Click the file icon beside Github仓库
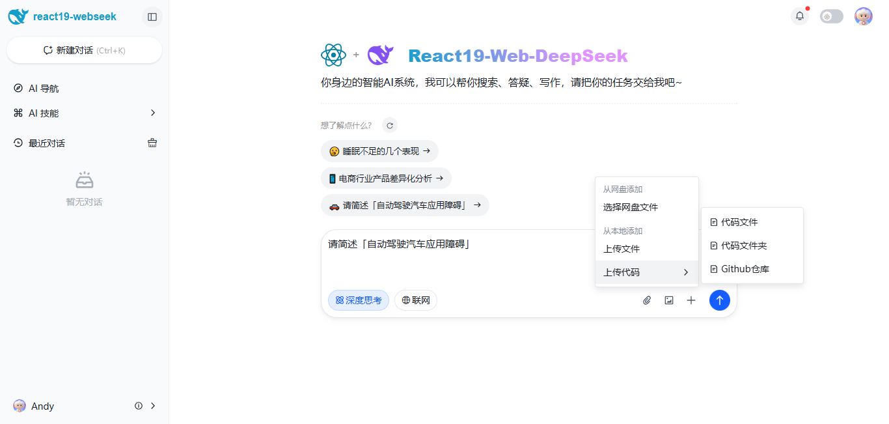The image size is (889, 424). point(714,269)
